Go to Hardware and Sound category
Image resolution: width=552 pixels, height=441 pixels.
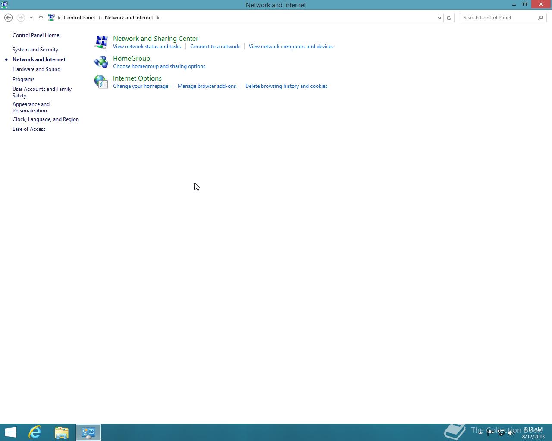[36, 69]
